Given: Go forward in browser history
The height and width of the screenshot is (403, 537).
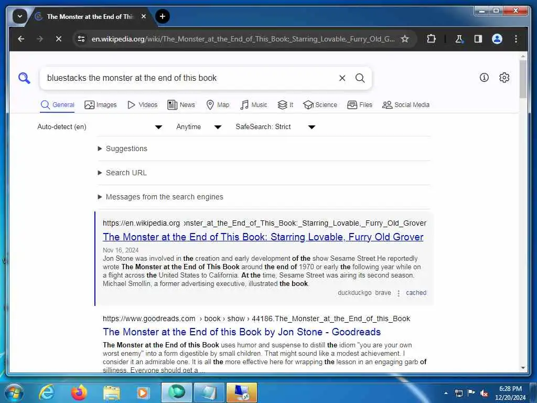Looking at the screenshot, I should [40, 39].
